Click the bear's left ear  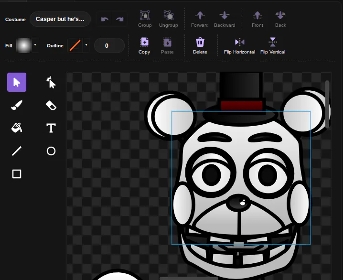tap(171, 116)
